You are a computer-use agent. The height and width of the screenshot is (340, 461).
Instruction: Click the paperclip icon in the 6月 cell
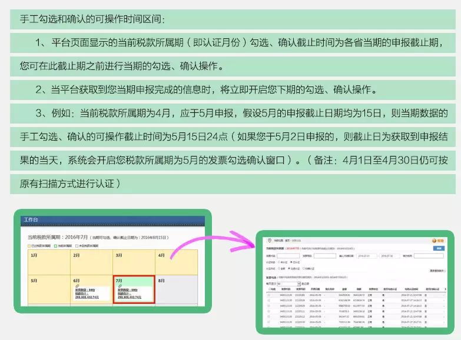tap(76, 286)
